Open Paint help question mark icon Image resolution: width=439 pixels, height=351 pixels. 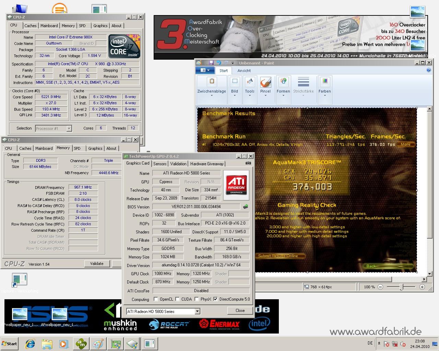pyautogui.click(x=428, y=70)
